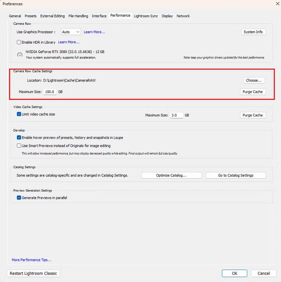Viewport: 281px width, 282px height.
Task: Switch to Lightroom Sync tab
Action: pos(146,16)
